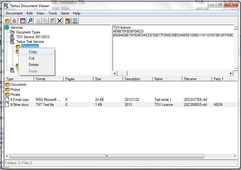
Task: Click the file icon of 9 Other docs
Action: click(7, 104)
